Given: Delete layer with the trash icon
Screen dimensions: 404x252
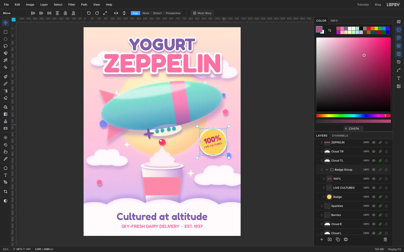Looking at the screenshot, I should pyautogui.click(x=385, y=239).
